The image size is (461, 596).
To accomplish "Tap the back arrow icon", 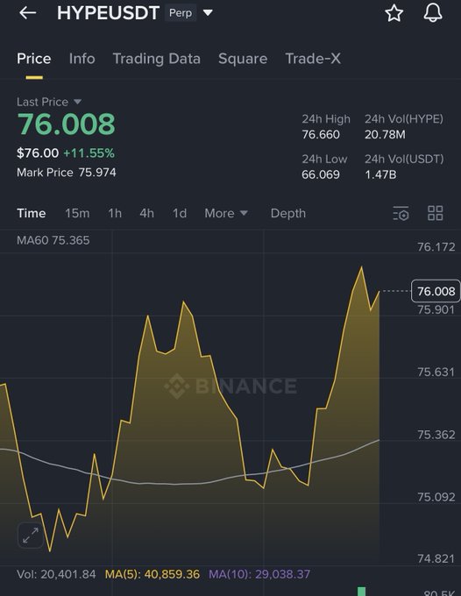I will (28, 13).
